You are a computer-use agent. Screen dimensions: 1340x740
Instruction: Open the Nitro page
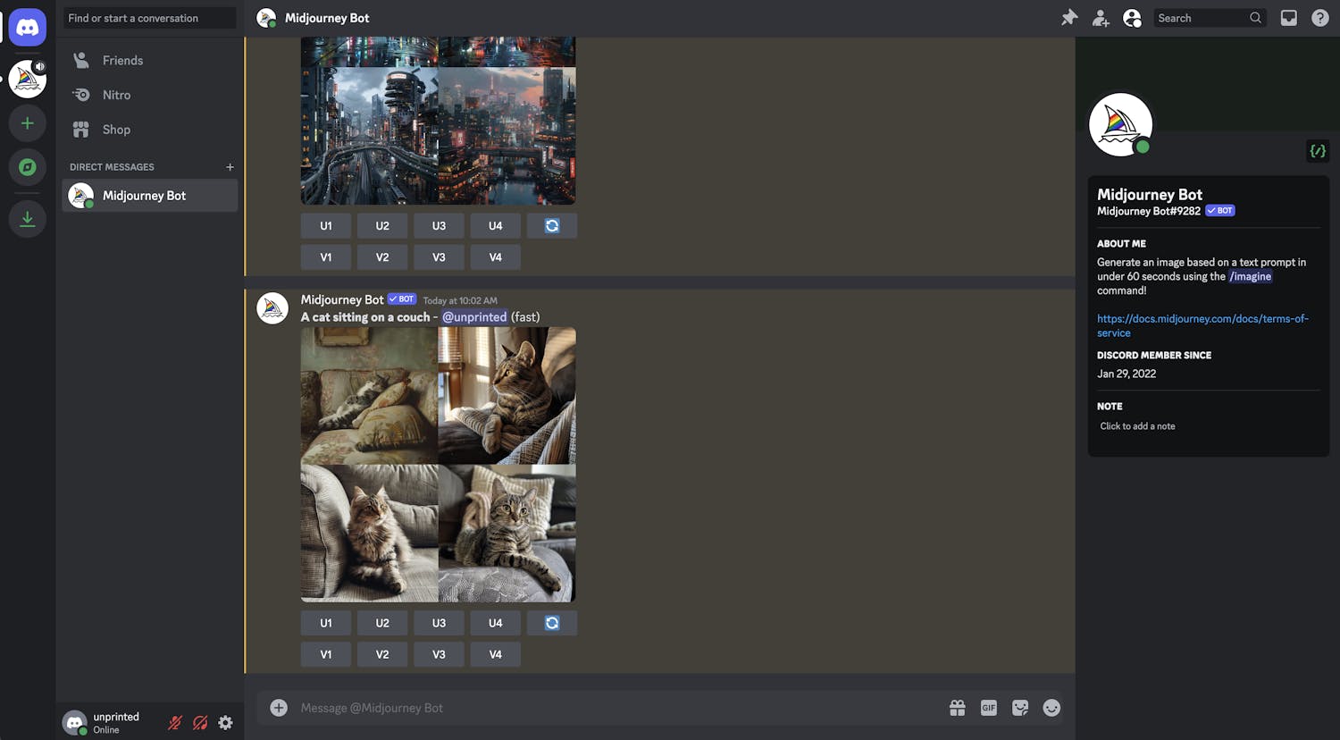pos(116,95)
